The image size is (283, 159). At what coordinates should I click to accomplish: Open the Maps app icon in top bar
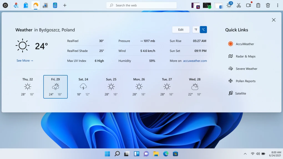(16, 5)
